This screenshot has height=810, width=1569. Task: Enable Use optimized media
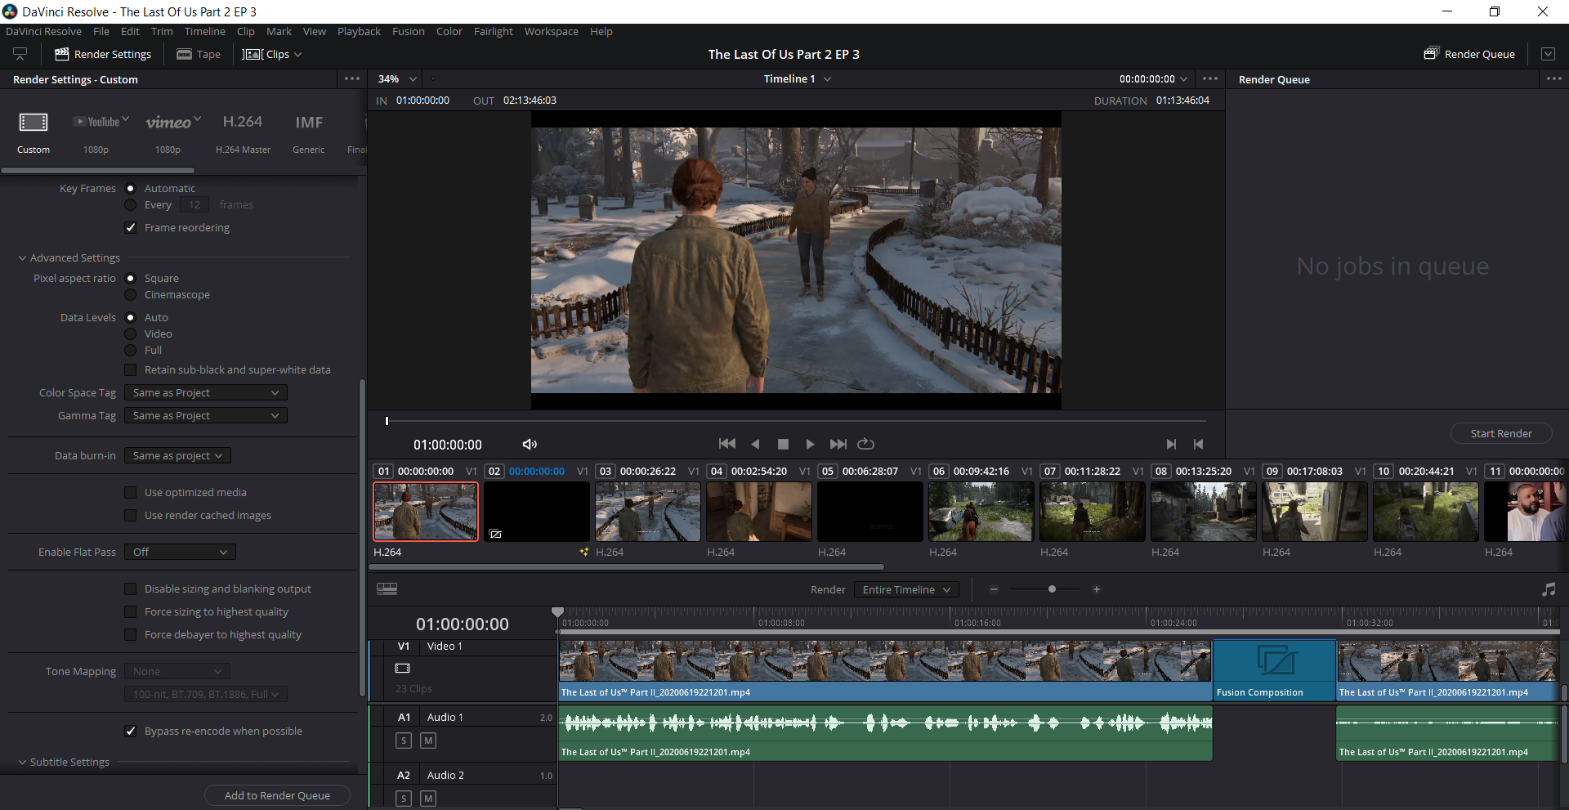pos(131,493)
